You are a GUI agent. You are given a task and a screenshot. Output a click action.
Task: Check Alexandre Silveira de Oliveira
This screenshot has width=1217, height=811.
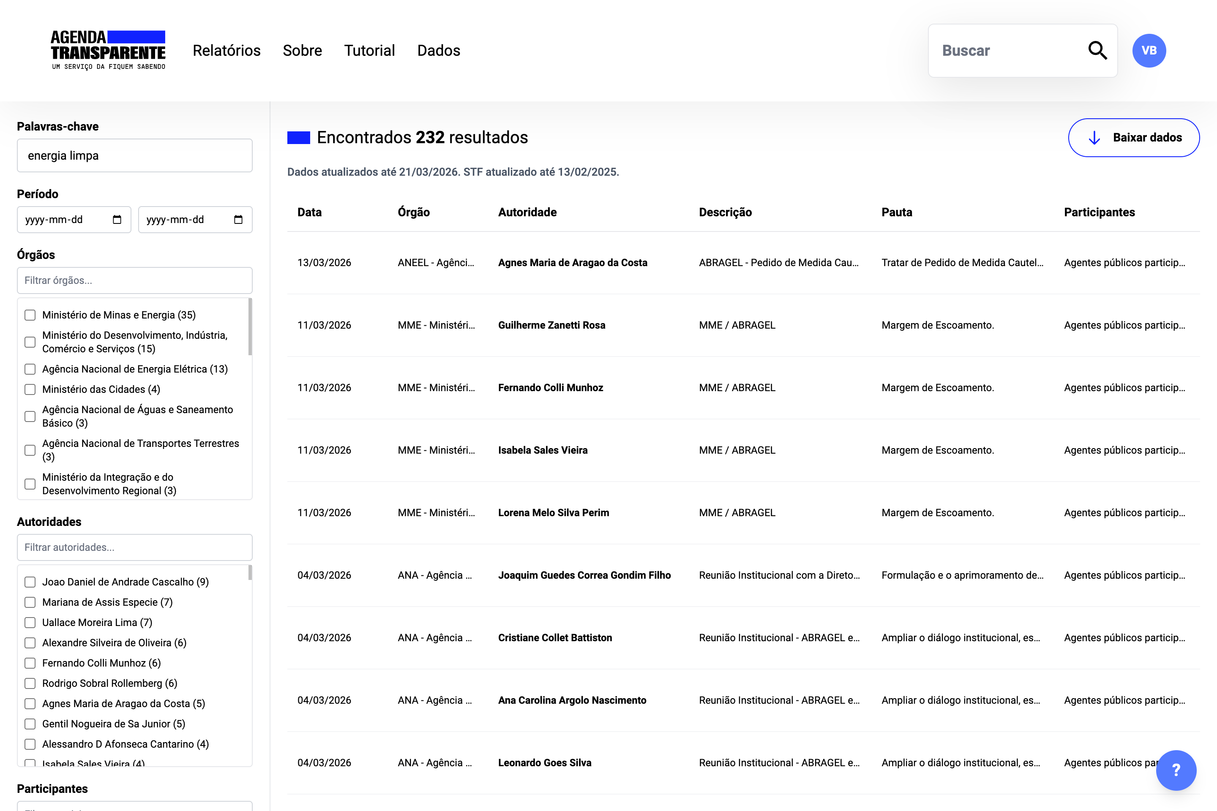(30, 643)
